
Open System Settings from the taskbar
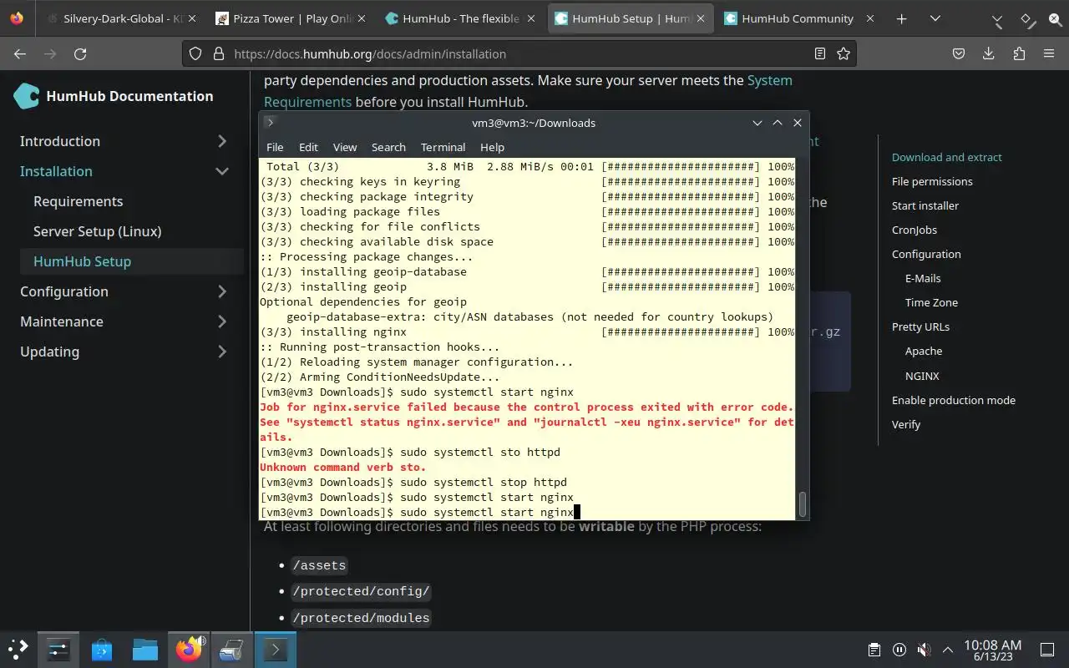click(x=58, y=649)
